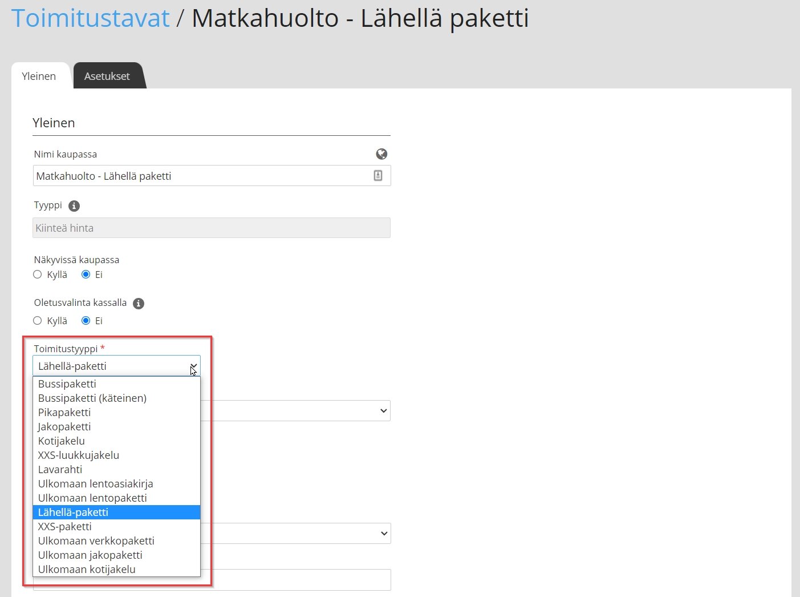Image resolution: width=800 pixels, height=597 pixels.
Task: Click the disabled Kiinteä hinta type field
Action: point(212,228)
